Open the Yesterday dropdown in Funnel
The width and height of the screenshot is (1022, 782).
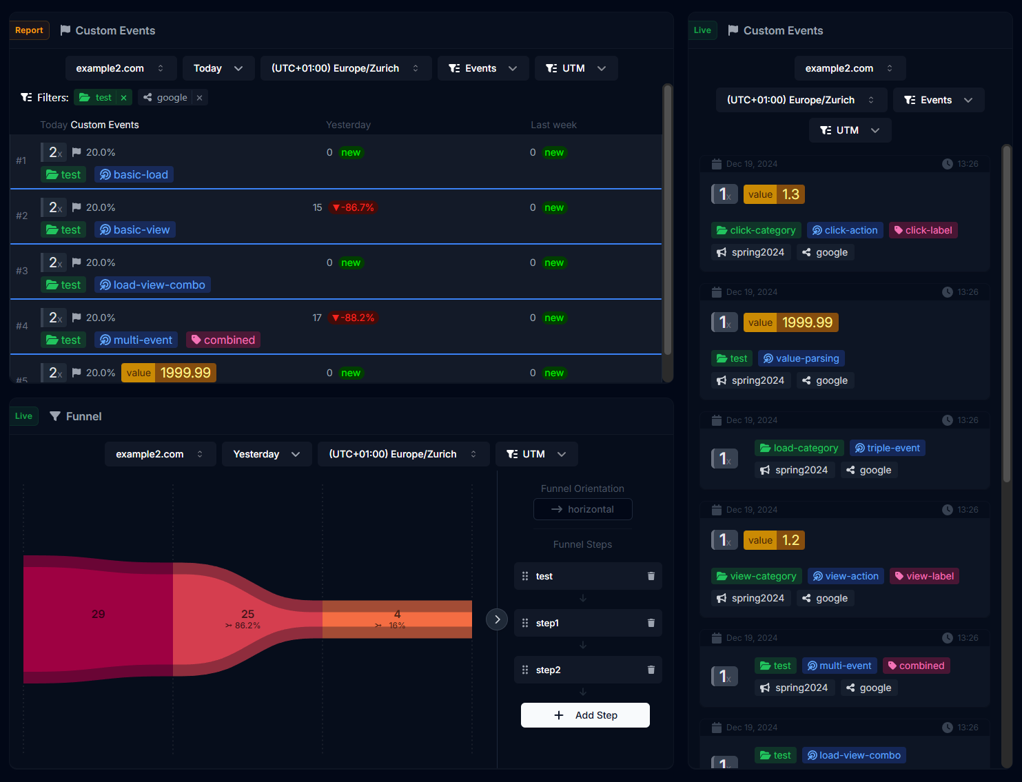coord(266,454)
